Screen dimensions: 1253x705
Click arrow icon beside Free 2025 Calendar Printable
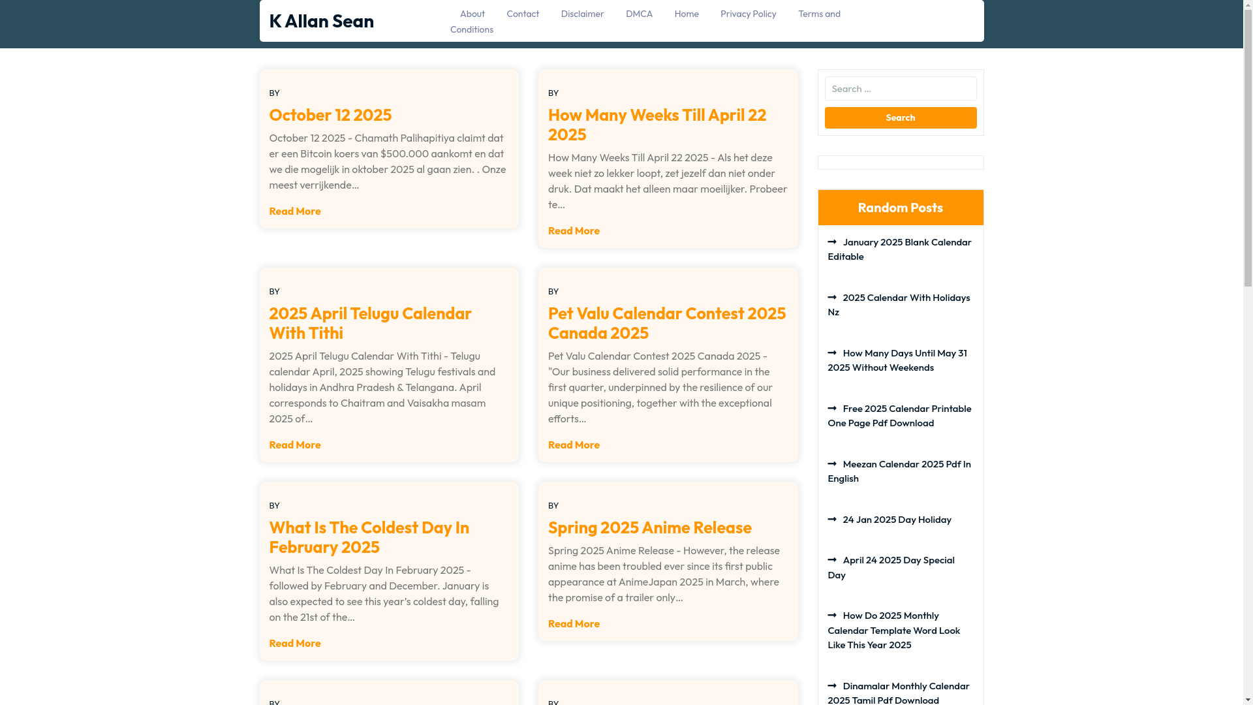[832, 409]
